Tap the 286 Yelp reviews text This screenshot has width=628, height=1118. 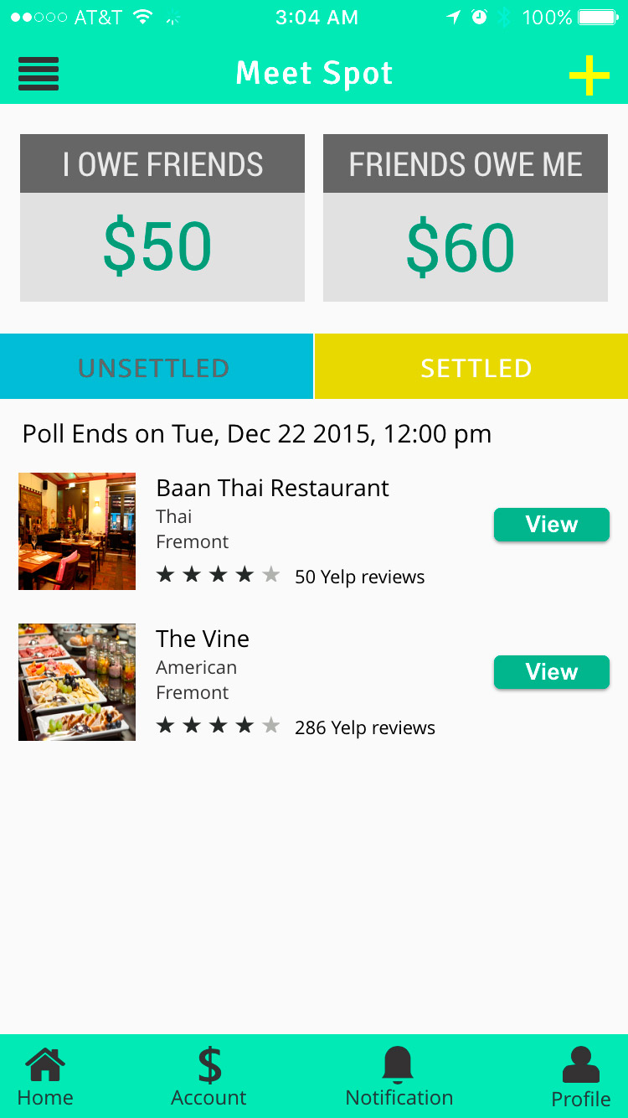(365, 727)
